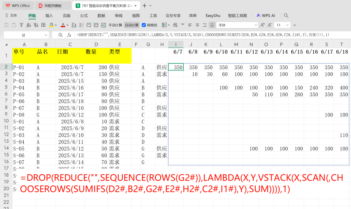Image resolution: width=351 pixels, height=209 pixels.
Task: Switch to 手动计算 manual calculation
Action: 115,25
